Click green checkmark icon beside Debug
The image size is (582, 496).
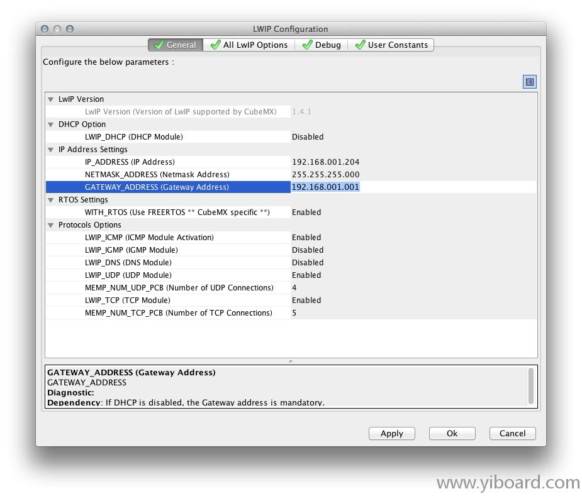pos(307,45)
